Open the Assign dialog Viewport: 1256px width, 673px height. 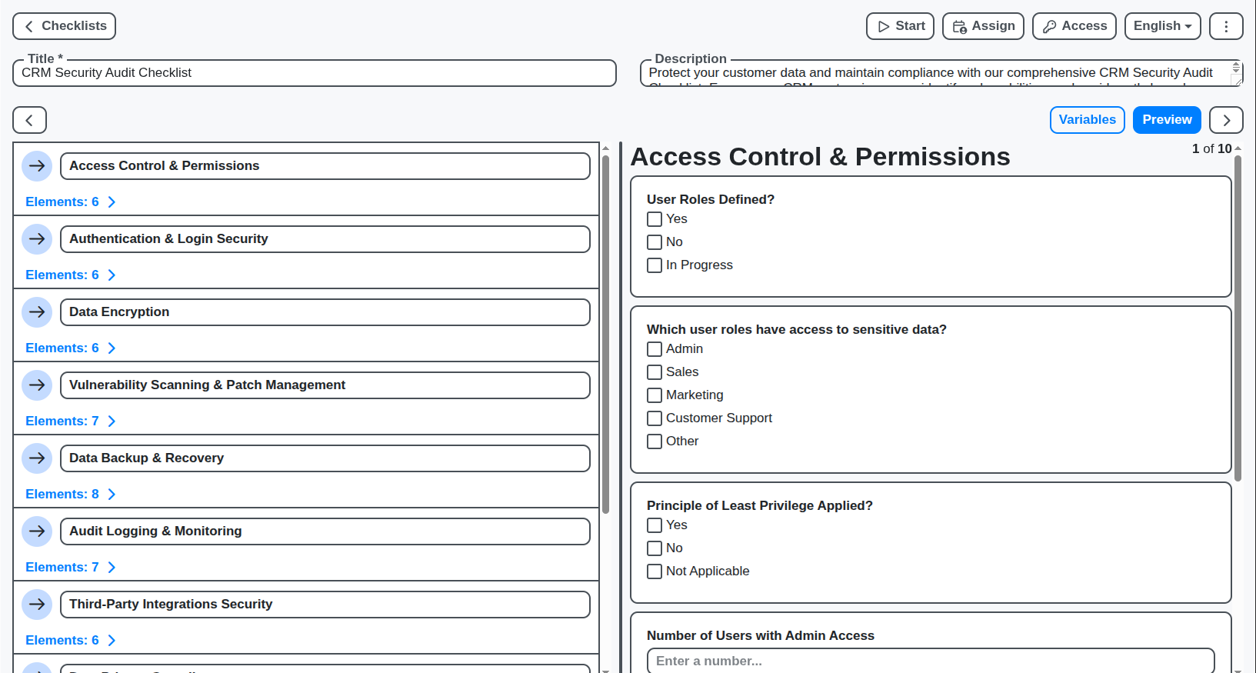pyautogui.click(x=984, y=26)
